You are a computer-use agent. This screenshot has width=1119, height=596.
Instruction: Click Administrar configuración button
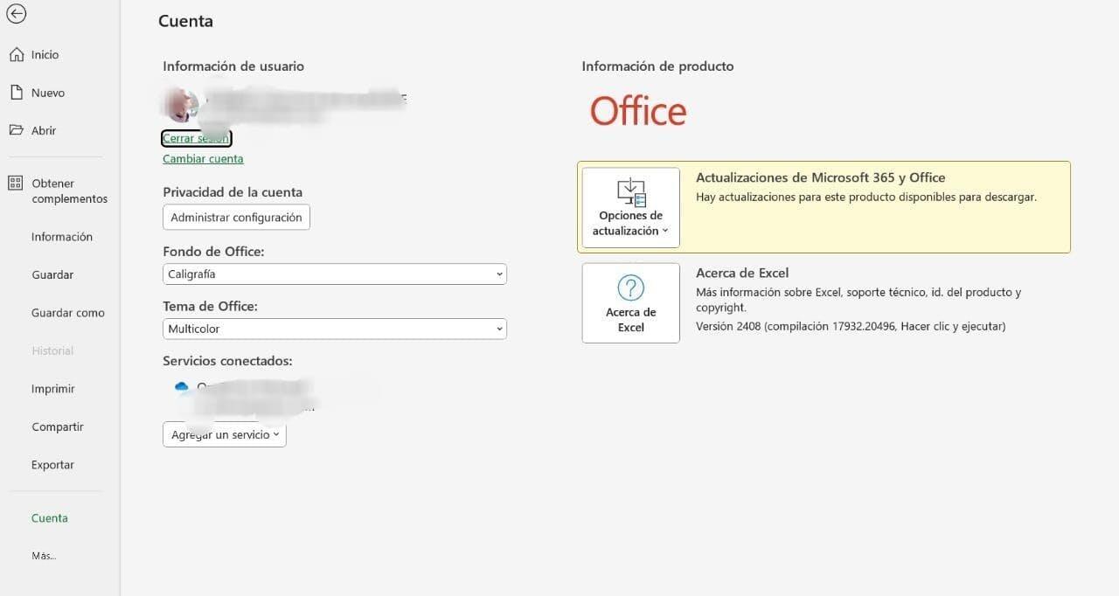pos(236,218)
